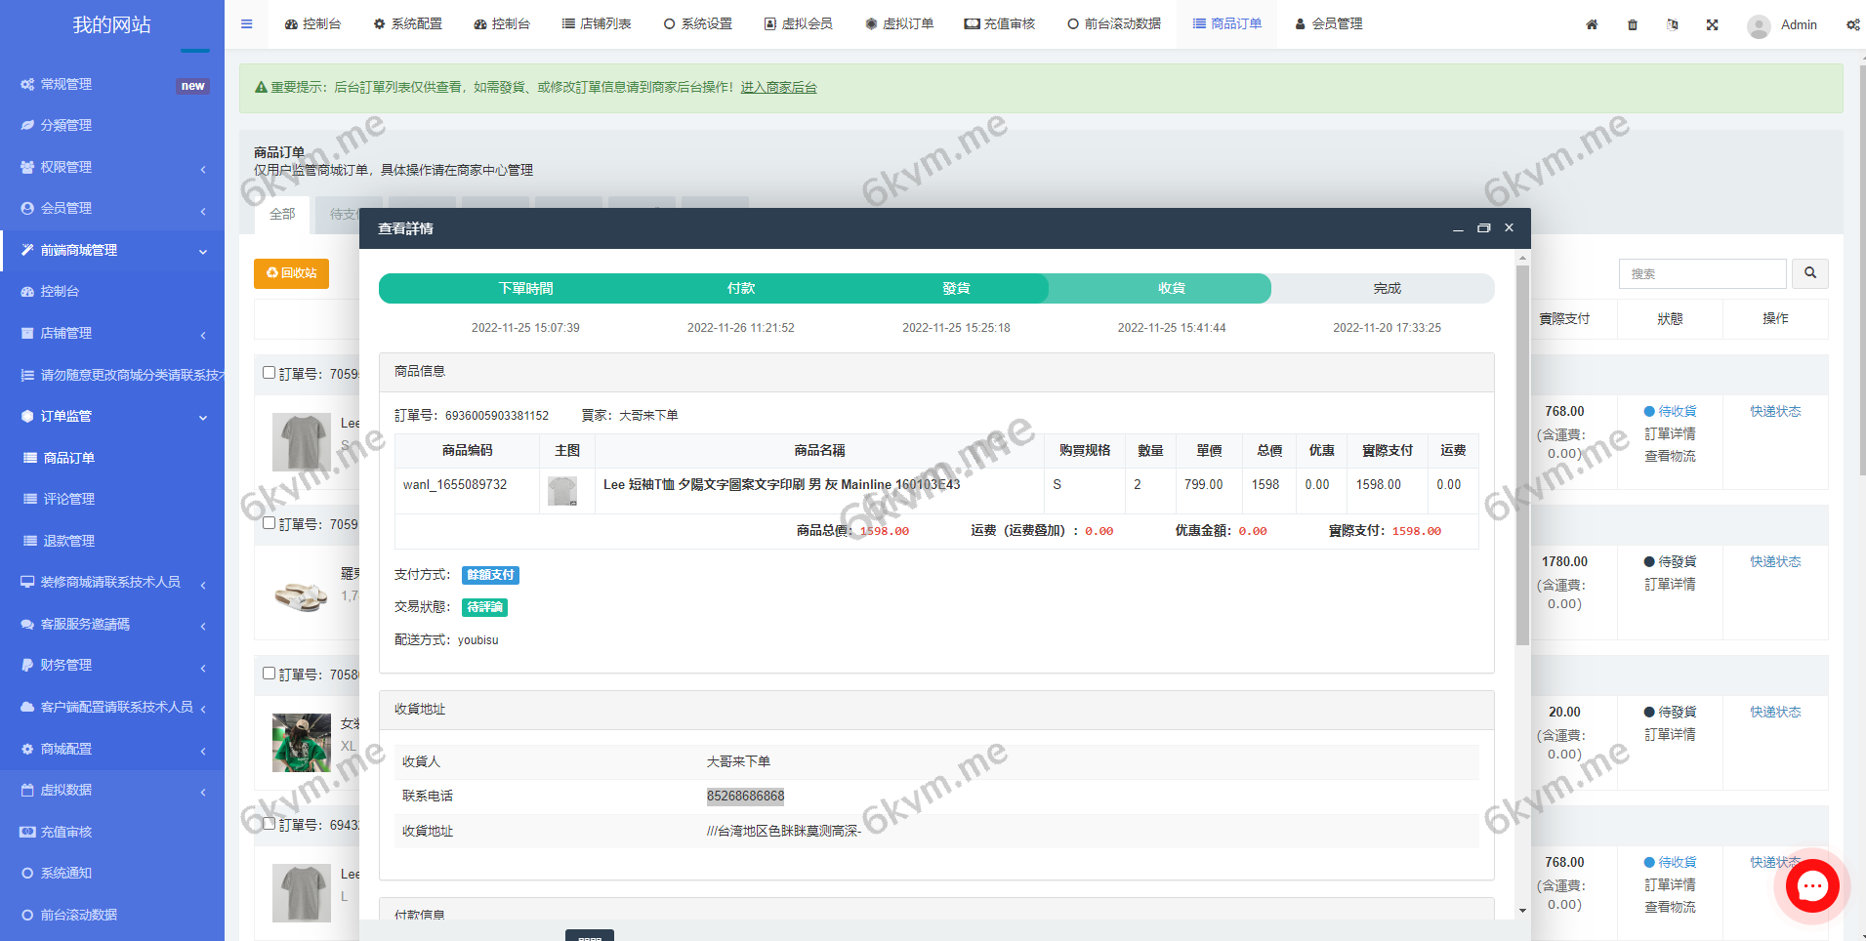The width and height of the screenshot is (1866, 941).
Task: Open the 進入商家后台 link
Action: (779, 87)
